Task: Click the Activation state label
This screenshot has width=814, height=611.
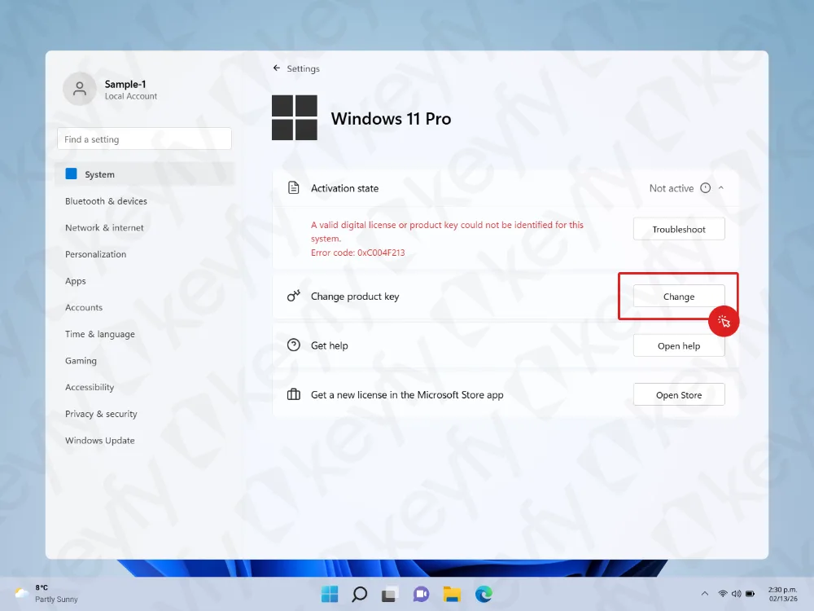Action: click(344, 188)
